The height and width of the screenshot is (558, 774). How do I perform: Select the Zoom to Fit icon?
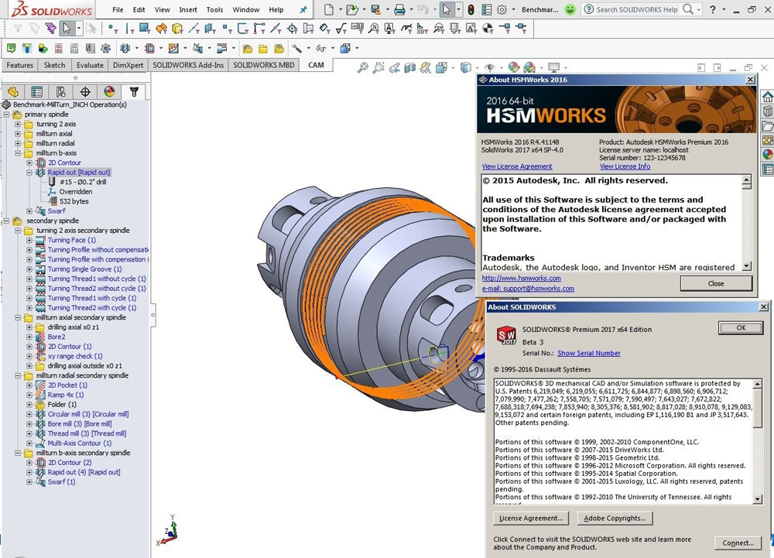pyautogui.click(x=362, y=67)
